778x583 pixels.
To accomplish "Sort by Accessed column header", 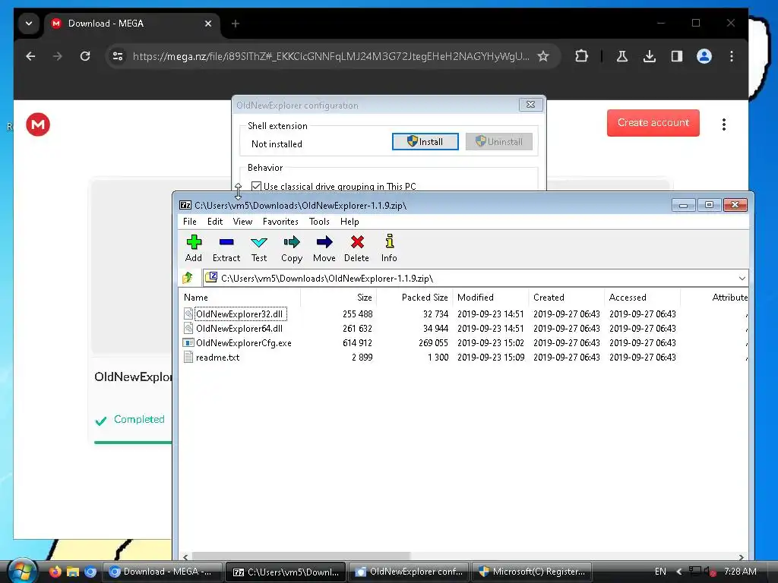I will pyautogui.click(x=643, y=298).
